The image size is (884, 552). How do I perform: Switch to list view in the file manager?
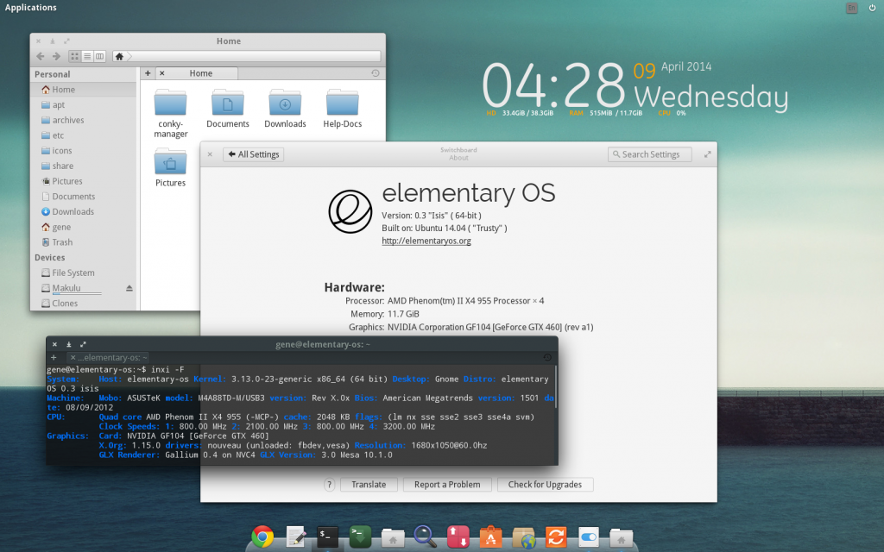(x=88, y=54)
